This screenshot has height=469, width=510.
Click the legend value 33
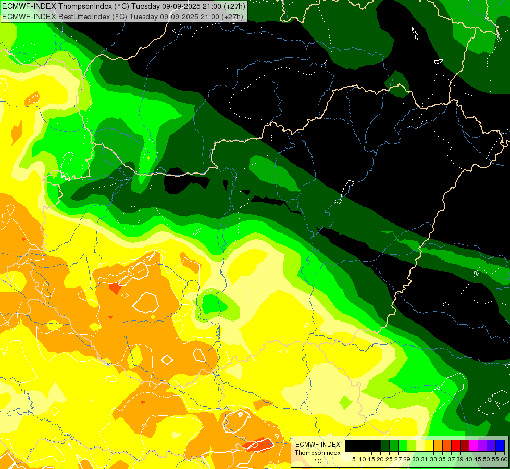(x=433, y=459)
